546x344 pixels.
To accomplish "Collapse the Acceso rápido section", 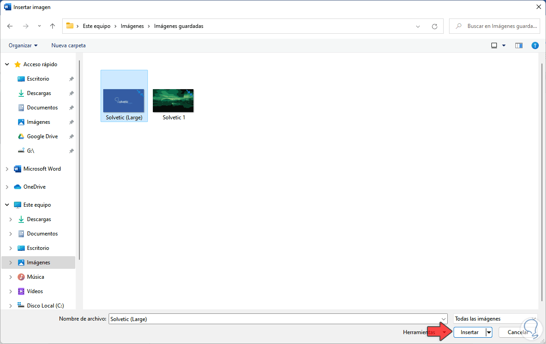I will [x=7, y=64].
